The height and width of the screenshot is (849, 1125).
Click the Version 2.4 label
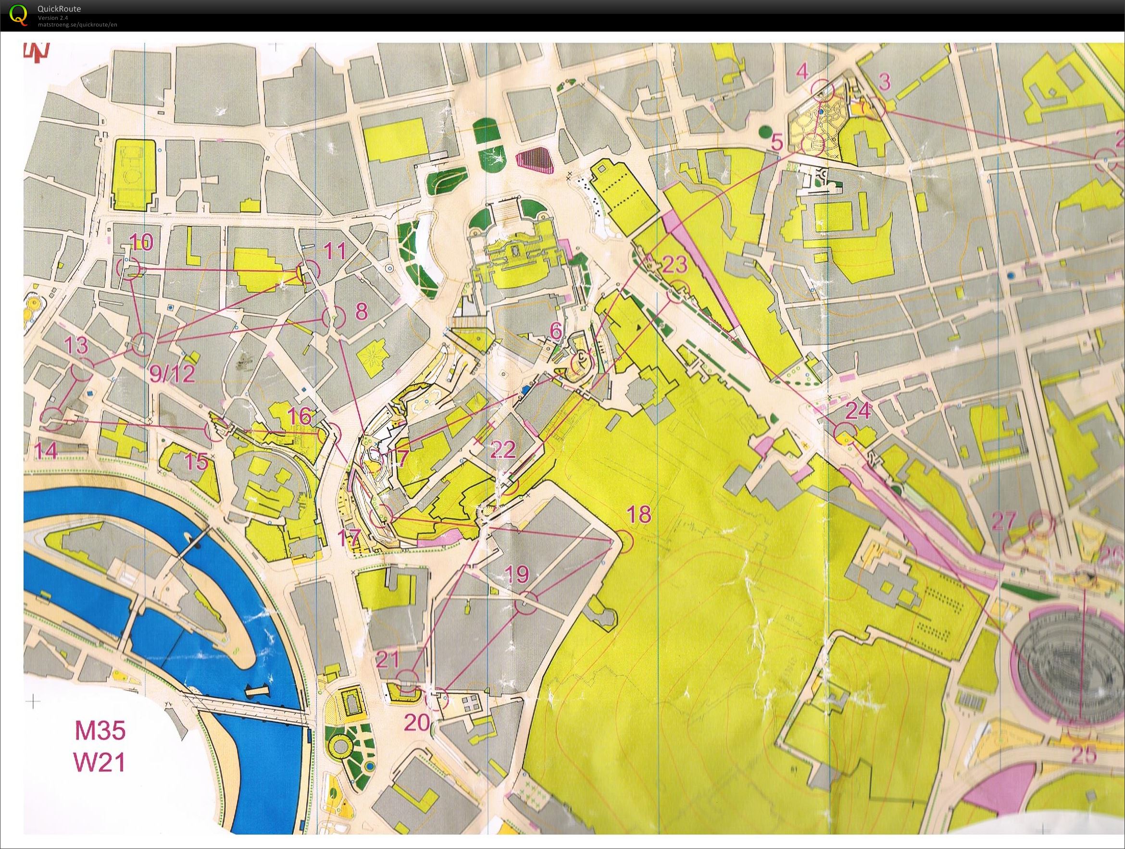(x=53, y=18)
